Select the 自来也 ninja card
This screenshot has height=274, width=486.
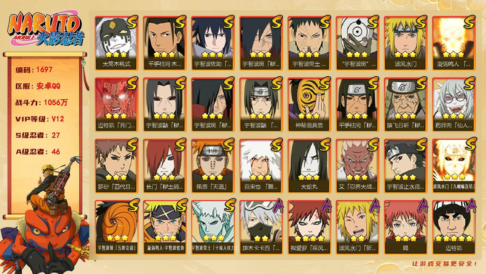(x=261, y=166)
